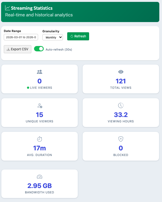Click the Real-time and historical analytics subtitle

click(39, 15)
